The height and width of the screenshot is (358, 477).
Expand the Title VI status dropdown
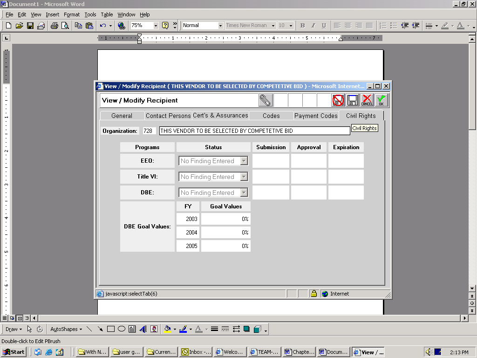tap(244, 177)
